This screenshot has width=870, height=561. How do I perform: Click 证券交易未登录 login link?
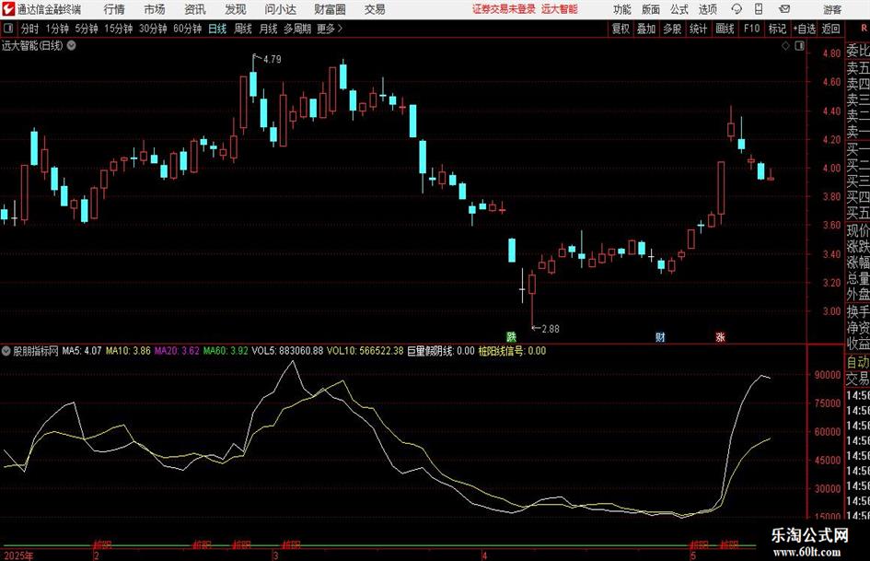[504, 9]
